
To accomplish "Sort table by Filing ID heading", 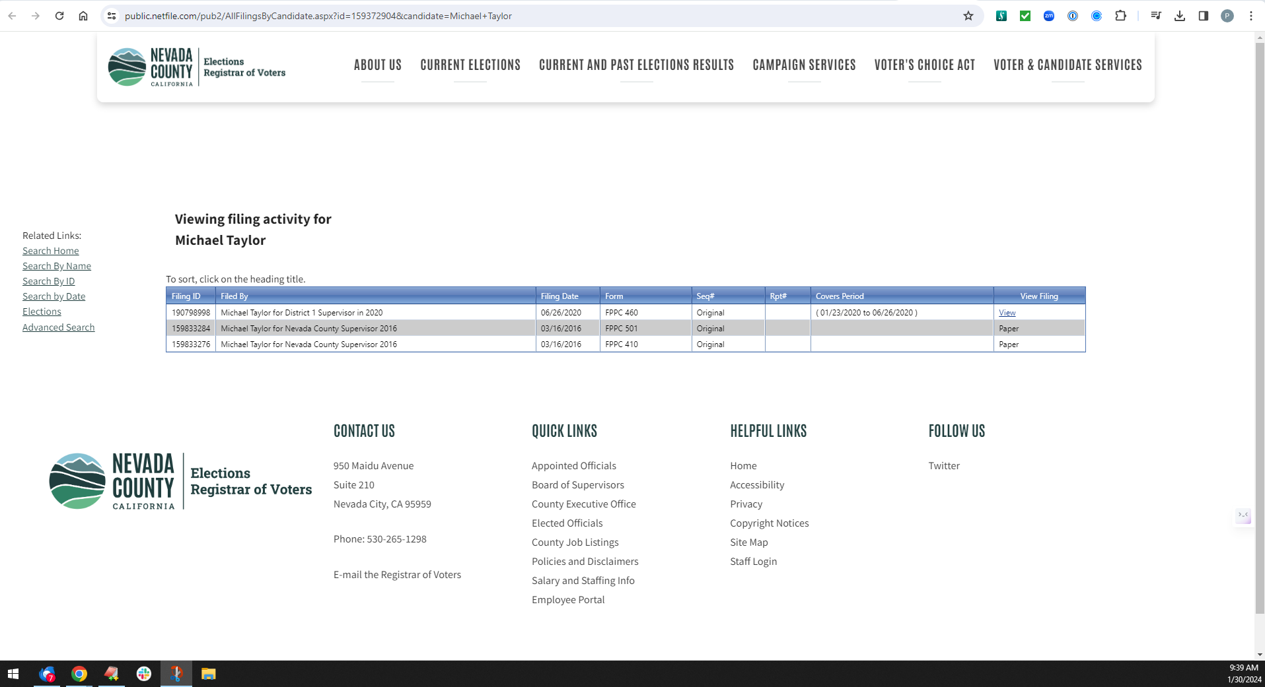I will click(186, 296).
